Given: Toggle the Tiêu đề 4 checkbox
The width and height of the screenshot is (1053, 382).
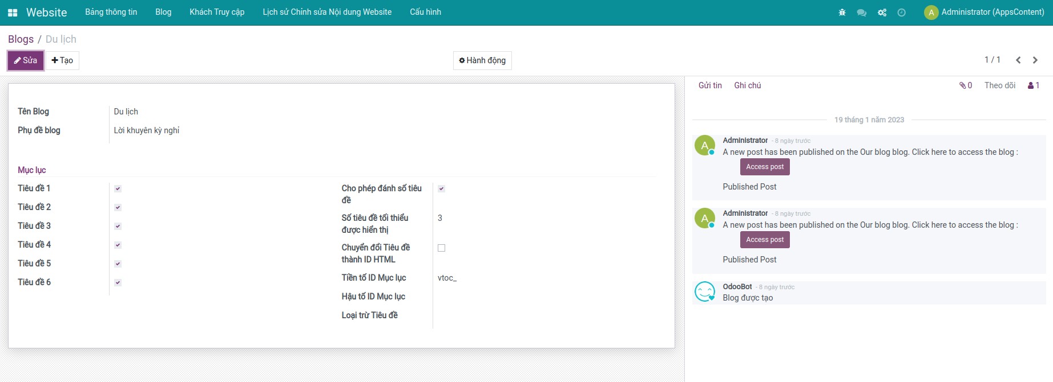Looking at the screenshot, I should (118, 245).
